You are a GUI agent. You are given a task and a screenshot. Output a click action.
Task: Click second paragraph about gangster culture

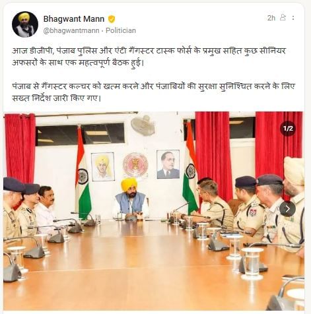(x=153, y=92)
